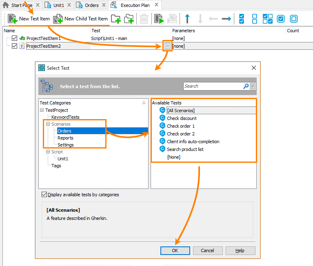
Task: Click the search magnifier icon in dialog
Action: click(246, 86)
